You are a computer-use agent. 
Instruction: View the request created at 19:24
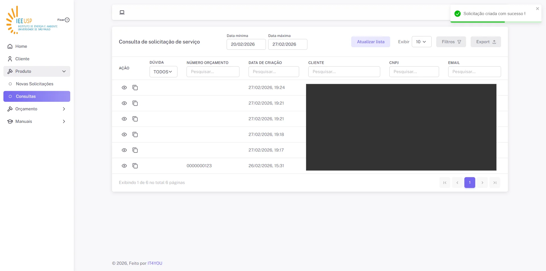pos(124,88)
